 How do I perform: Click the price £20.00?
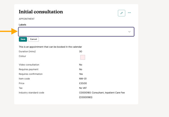point(83,83)
